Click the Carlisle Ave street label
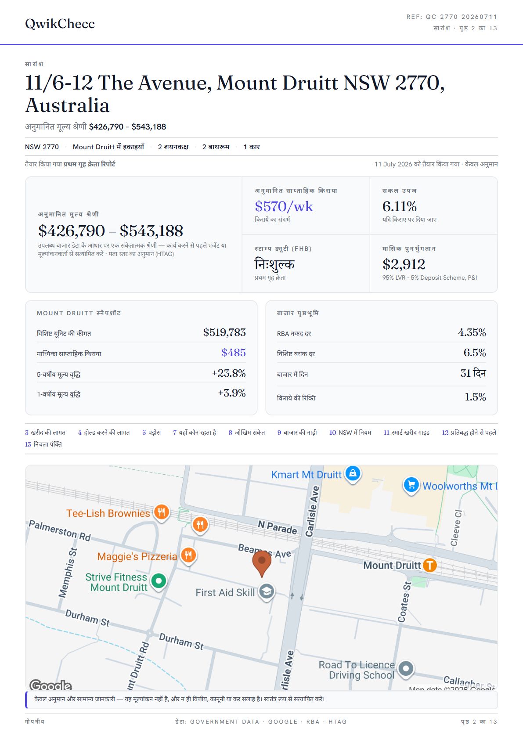This screenshot has height=739, width=523. (x=312, y=512)
